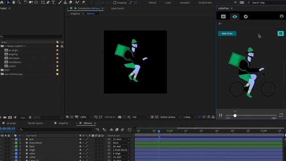
Task: Click the current time indicator in timeline
Action: point(159,131)
